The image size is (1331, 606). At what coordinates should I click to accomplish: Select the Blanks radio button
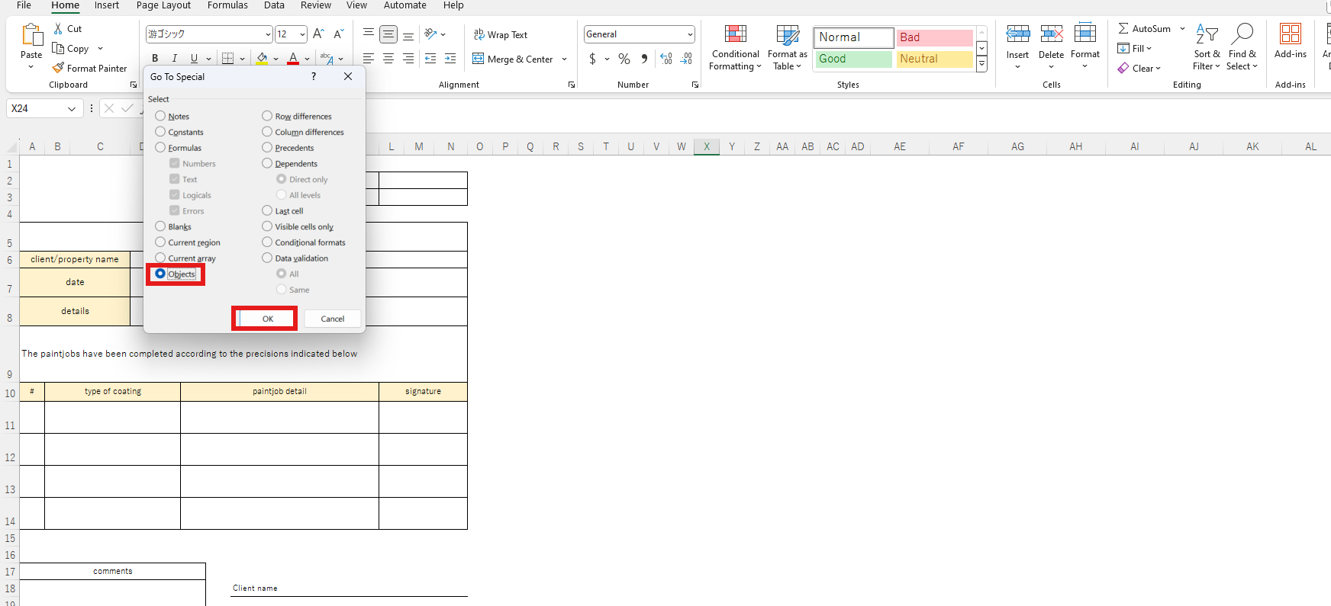pyautogui.click(x=160, y=226)
